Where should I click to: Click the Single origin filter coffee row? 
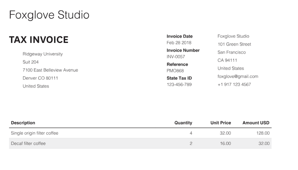[x=34, y=133]
